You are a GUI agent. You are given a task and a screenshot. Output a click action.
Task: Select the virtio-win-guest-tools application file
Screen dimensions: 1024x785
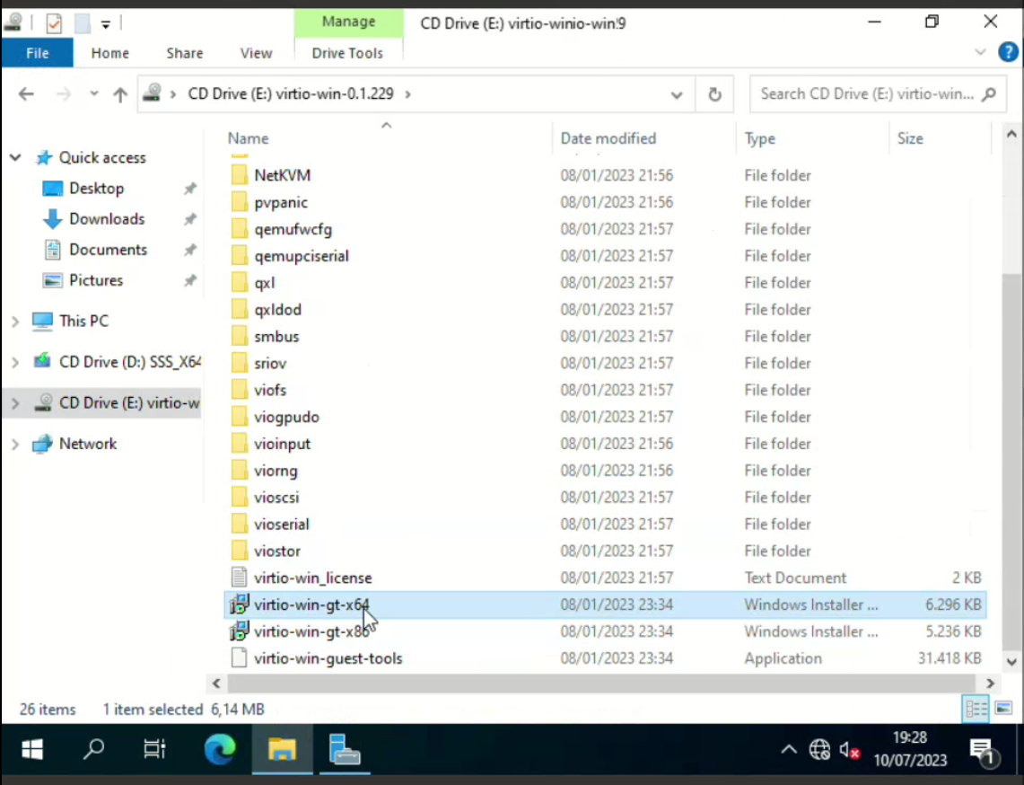[328, 658]
